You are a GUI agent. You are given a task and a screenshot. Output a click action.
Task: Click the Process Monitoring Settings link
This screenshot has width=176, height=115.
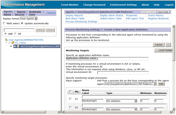81,21
